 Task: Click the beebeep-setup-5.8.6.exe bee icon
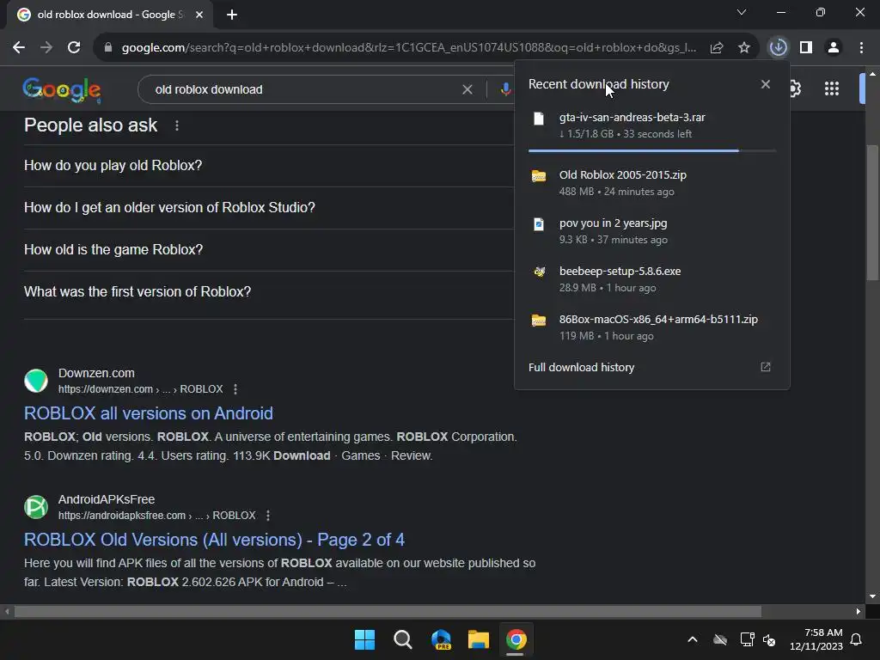(539, 272)
